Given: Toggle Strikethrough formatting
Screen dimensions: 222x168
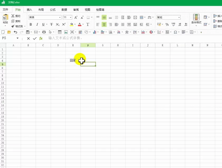Looking at the screenshot, I should click(x=51, y=25).
